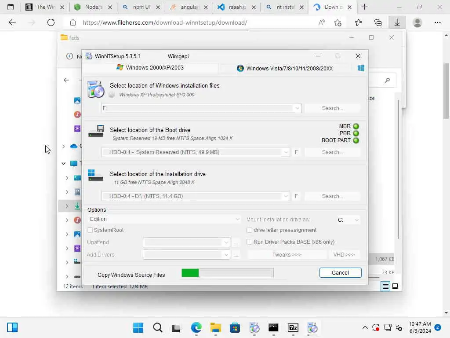The height and width of the screenshot is (338, 450).
Task: Click the F button beside Installation drive
Action: tap(297, 196)
